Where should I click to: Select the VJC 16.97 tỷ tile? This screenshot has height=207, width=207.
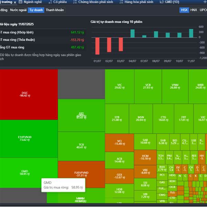[200, 119]
